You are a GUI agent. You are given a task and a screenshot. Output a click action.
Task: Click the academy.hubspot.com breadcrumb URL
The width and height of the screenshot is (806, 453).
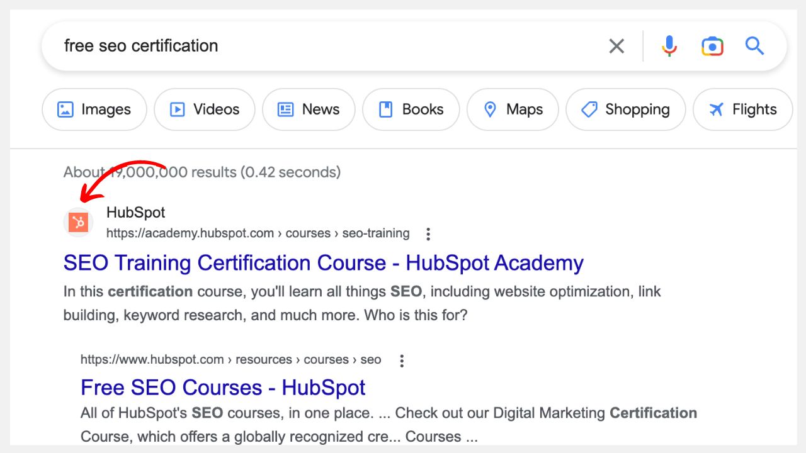[x=258, y=233]
